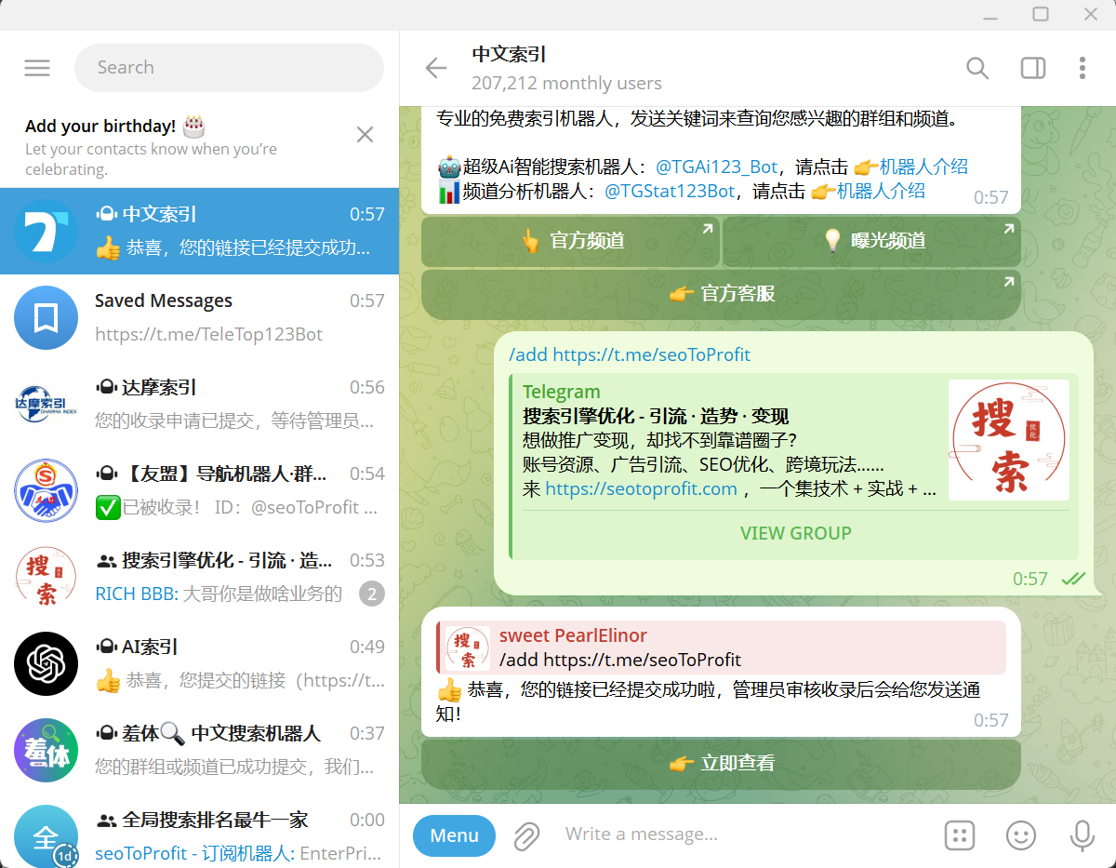
Task: Click the 官方频道 bot button
Action: (x=571, y=241)
